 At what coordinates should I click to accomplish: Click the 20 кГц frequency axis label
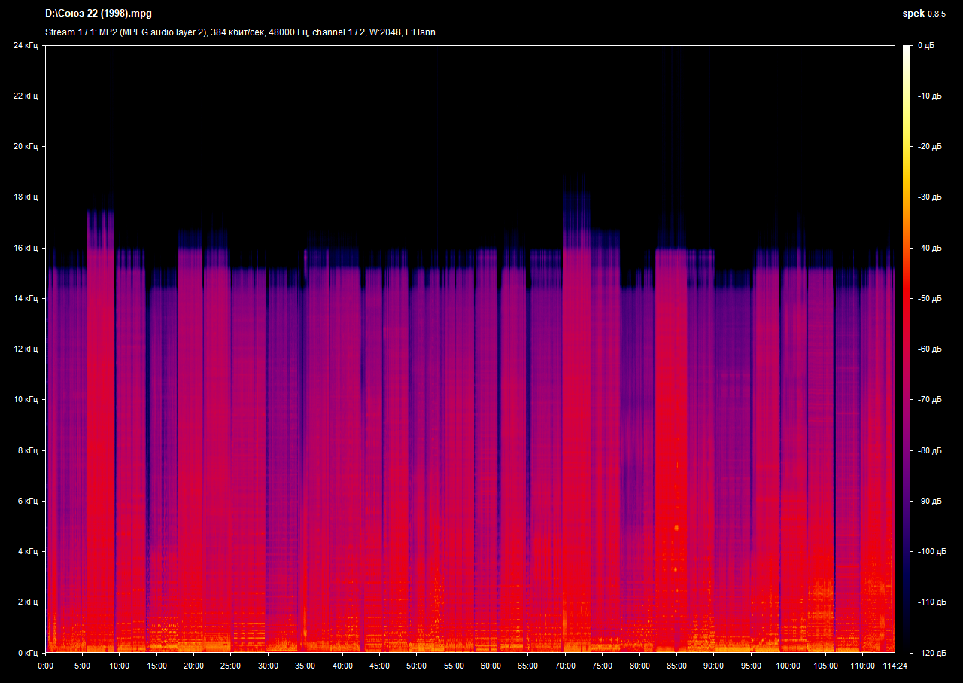pos(25,147)
